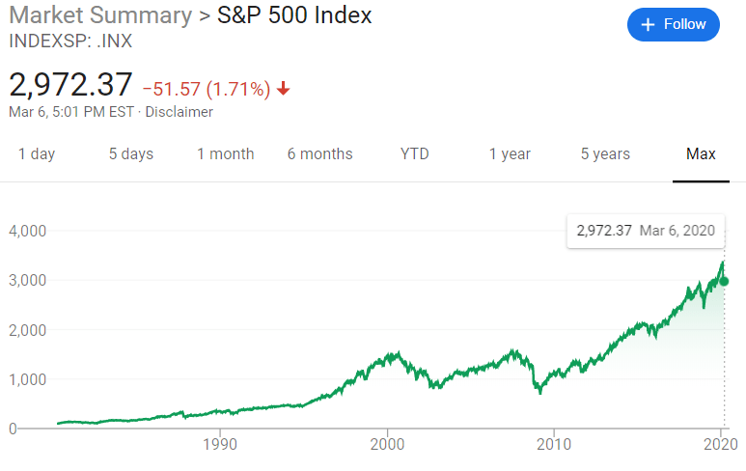
Task: Open the 6 months view
Action: pos(319,154)
